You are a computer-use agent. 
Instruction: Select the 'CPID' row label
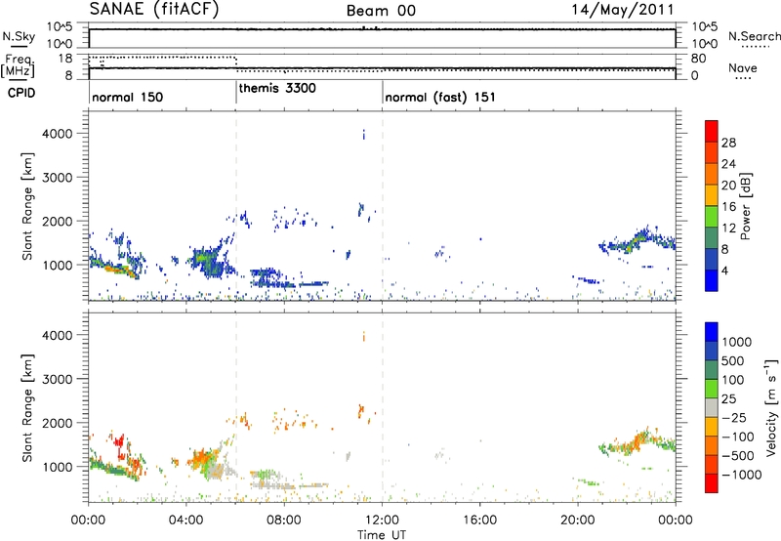(x=21, y=93)
